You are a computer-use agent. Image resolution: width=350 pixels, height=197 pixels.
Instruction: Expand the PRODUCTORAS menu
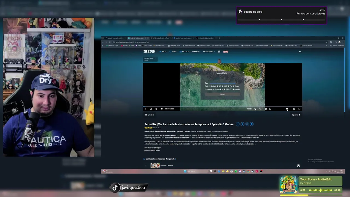(209, 51)
